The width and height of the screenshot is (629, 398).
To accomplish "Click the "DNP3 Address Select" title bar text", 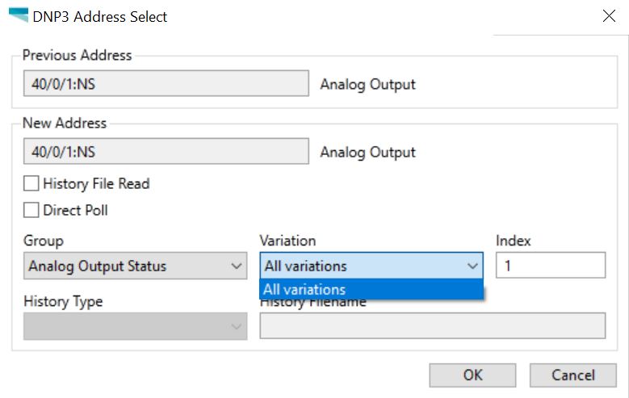I will (100, 16).
